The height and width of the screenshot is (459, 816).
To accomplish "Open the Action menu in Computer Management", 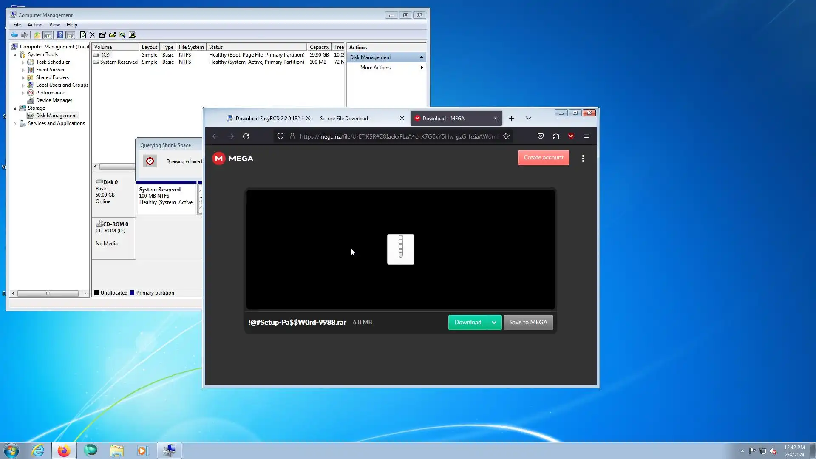I will pos(35,25).
